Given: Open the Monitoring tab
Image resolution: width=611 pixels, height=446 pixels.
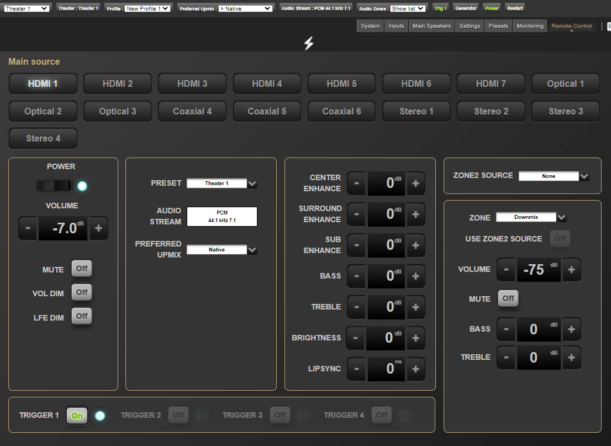Looking at the screenshot, I should click(530, 26).
